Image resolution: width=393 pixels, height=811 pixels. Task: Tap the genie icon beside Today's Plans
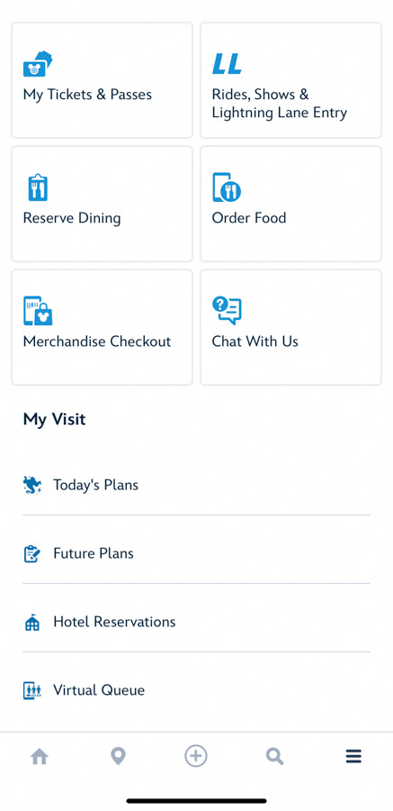pyautogui.click(x=32, y=485)
